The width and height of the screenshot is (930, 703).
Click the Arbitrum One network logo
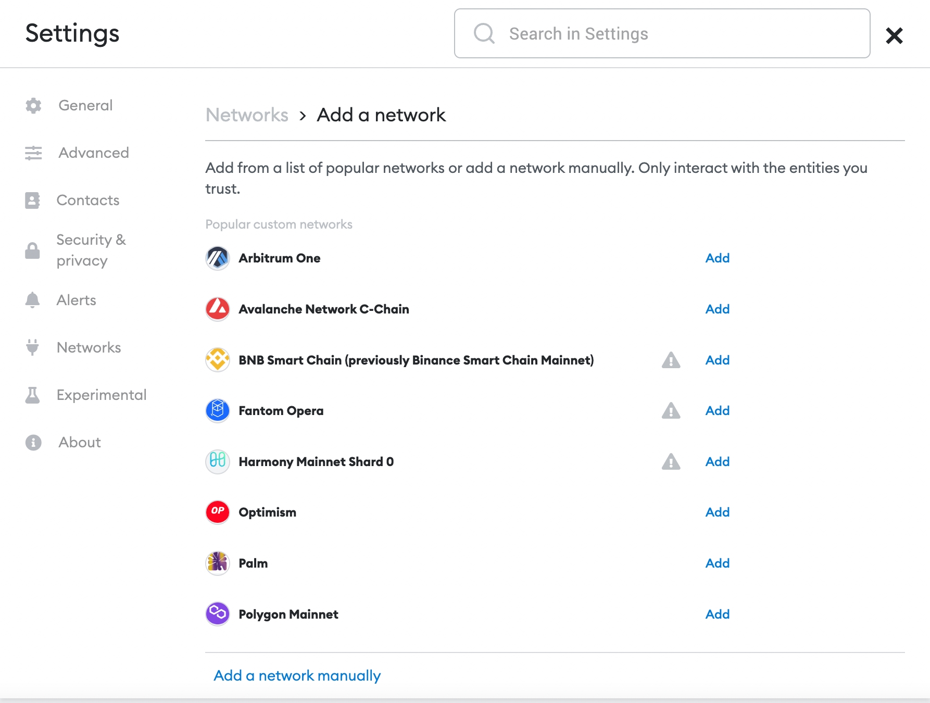(218, 258)
